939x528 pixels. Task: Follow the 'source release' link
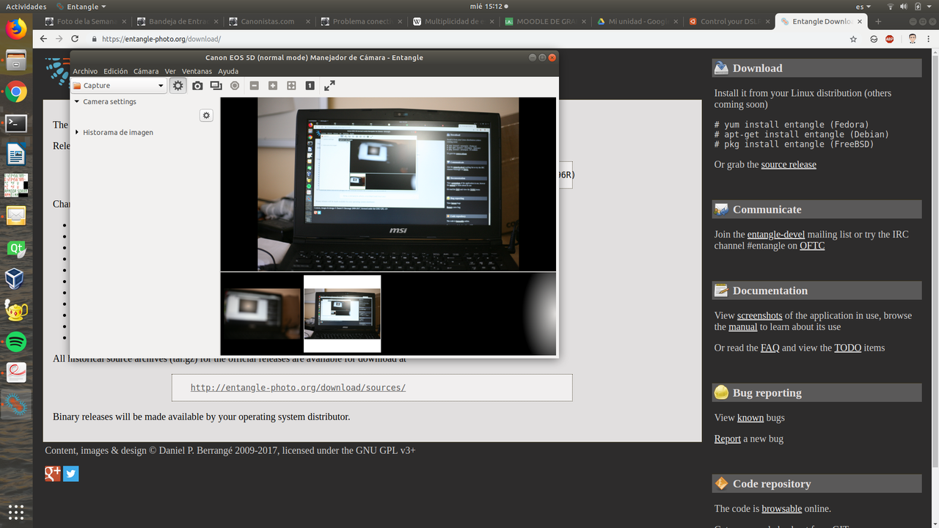pyautogui.click(x=789, y=164)
